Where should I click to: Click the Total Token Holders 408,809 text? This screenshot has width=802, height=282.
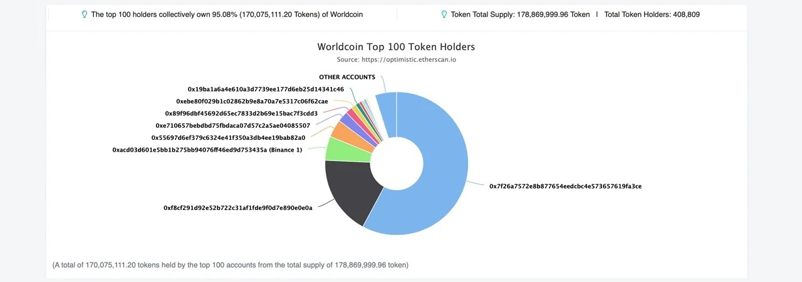652,14
